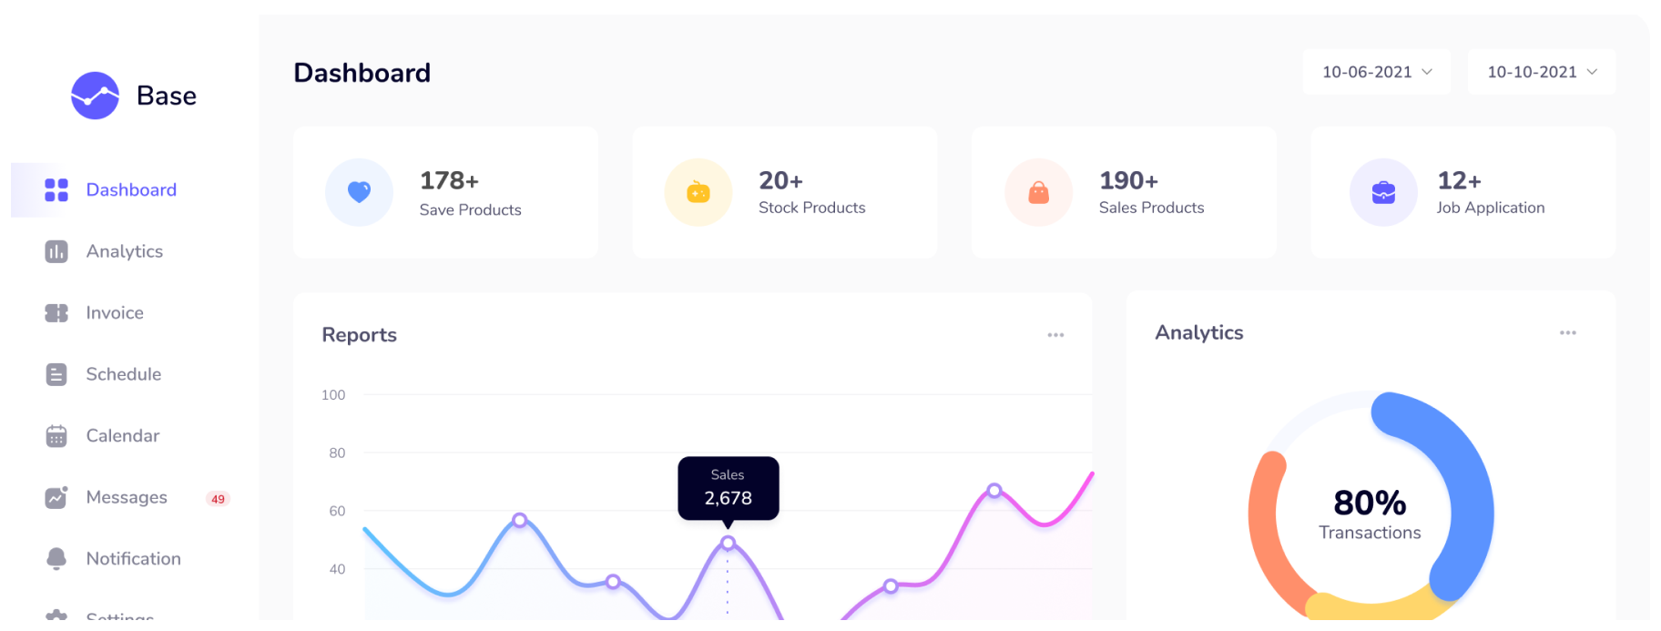Click the Calendar sidebar icon
The height and width of the screenshot is (631, 1661).
click(x=56, y=436)
